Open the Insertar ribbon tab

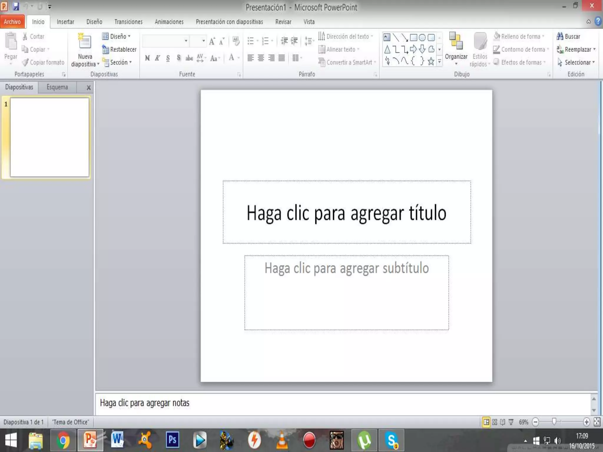click(x=65, y=22)
